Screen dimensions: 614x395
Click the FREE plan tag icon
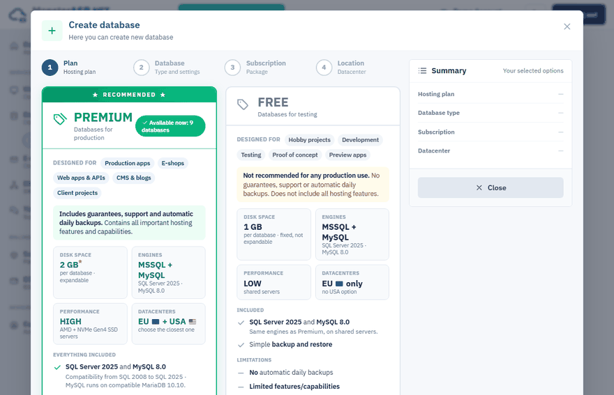243,104
